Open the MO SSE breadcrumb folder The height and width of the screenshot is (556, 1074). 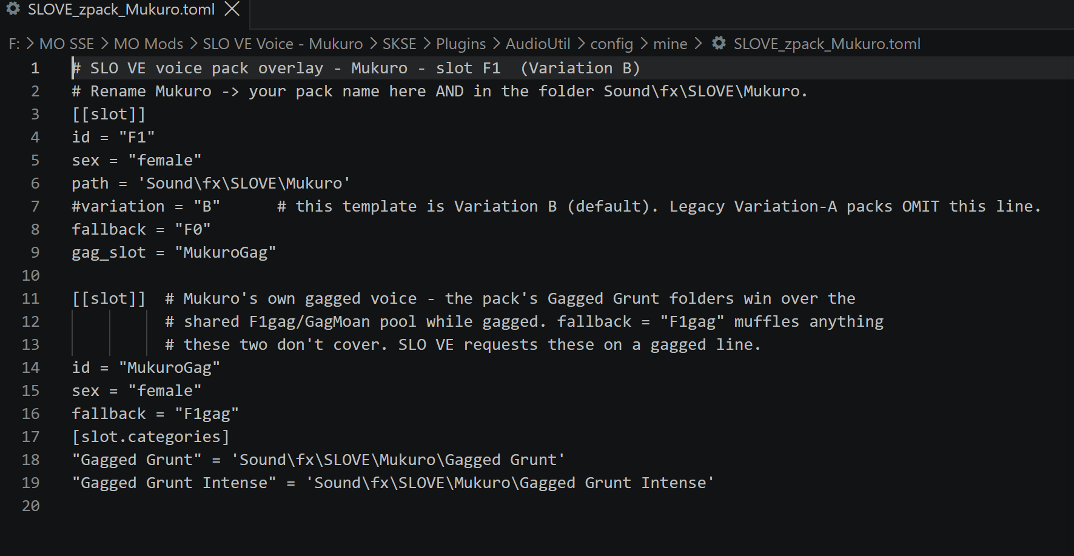click(67, 44)
